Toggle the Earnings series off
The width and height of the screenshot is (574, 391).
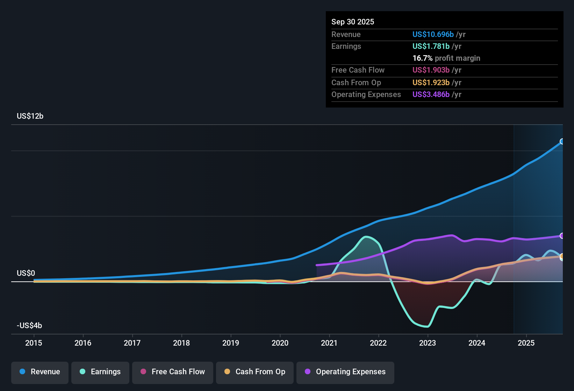point(100,372)
